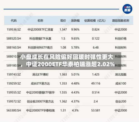
Task: Click the 科创价格 index name
Action: click(121, 39)
